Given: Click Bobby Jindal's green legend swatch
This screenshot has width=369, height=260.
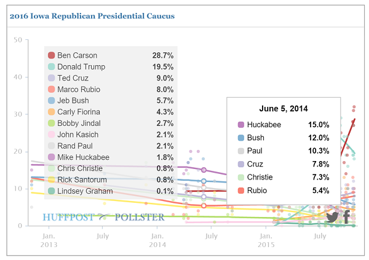Looking at the screenshot, I should 51,123.
